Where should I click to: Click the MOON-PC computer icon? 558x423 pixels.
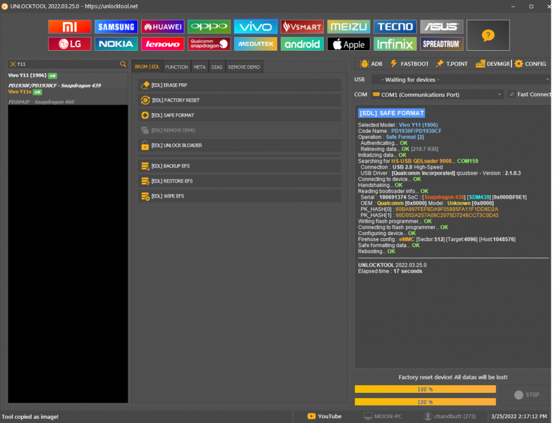[x=368, y=416]
